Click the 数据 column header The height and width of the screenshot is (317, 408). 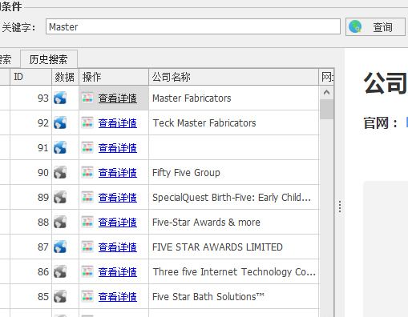(65, 77)
